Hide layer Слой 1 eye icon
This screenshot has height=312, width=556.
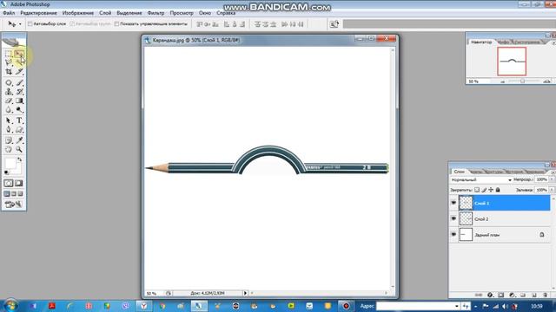click(453, 203)
